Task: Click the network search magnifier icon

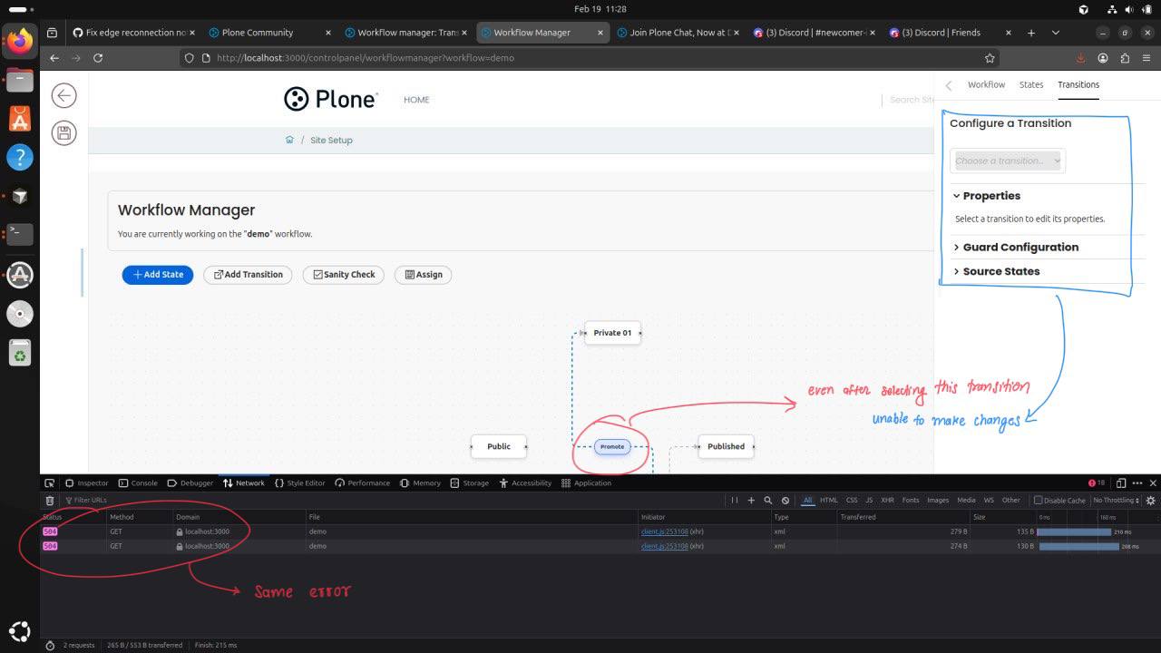Action: pyautogui.click(x=767, y=501)
